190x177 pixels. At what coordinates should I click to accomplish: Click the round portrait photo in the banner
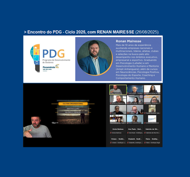pos(95,58)
